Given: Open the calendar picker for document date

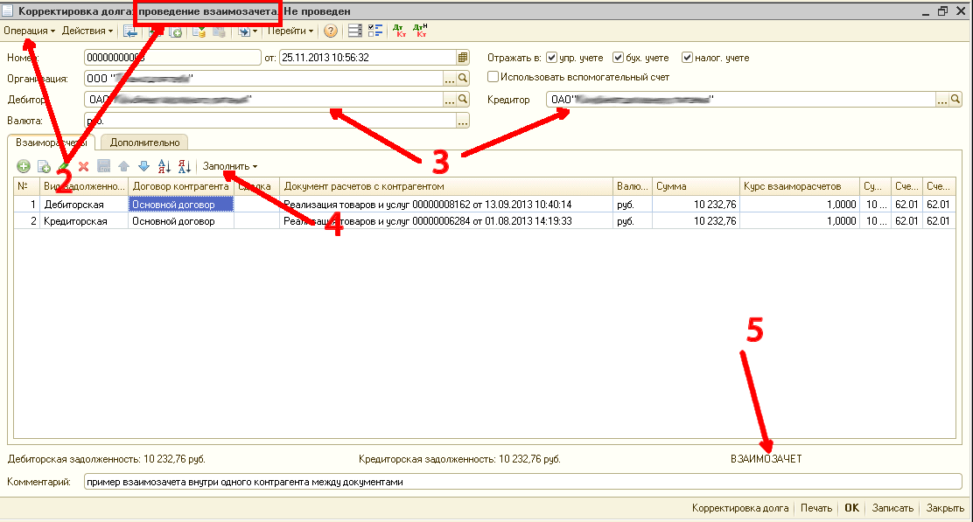Looking at the screenshot, I should 462,58.
